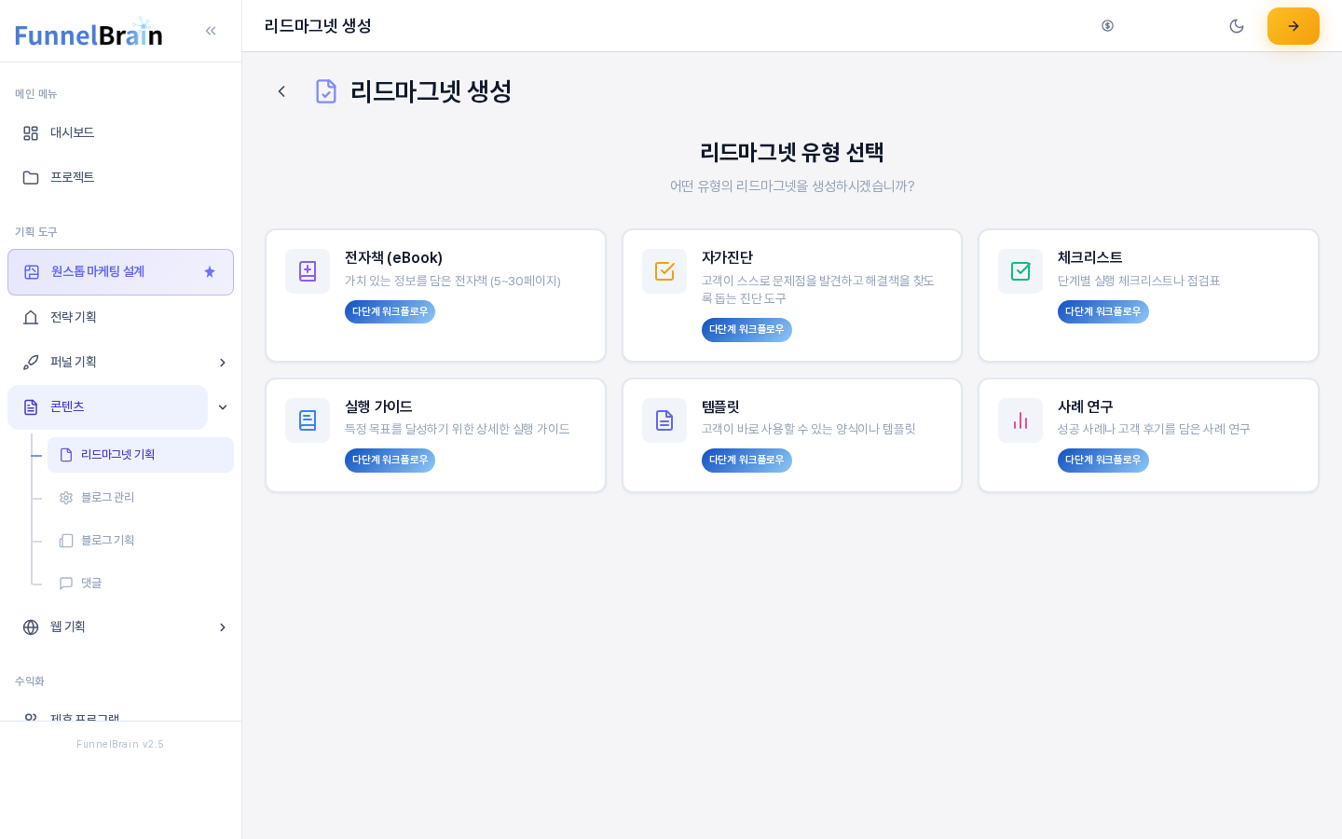The image size is (1342, 839).
Task: Click 다단계 워크플로우 badge on 자가진단 card
Action: coord(746,330)
